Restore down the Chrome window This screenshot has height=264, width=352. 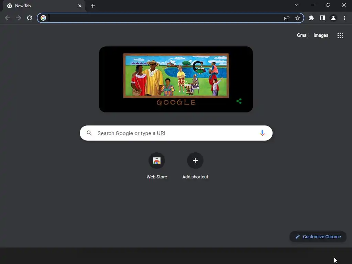(x=328, y=5)
